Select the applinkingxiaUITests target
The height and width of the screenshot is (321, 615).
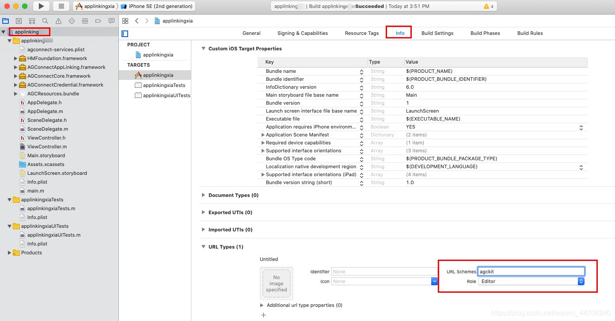tap(163, 95)
